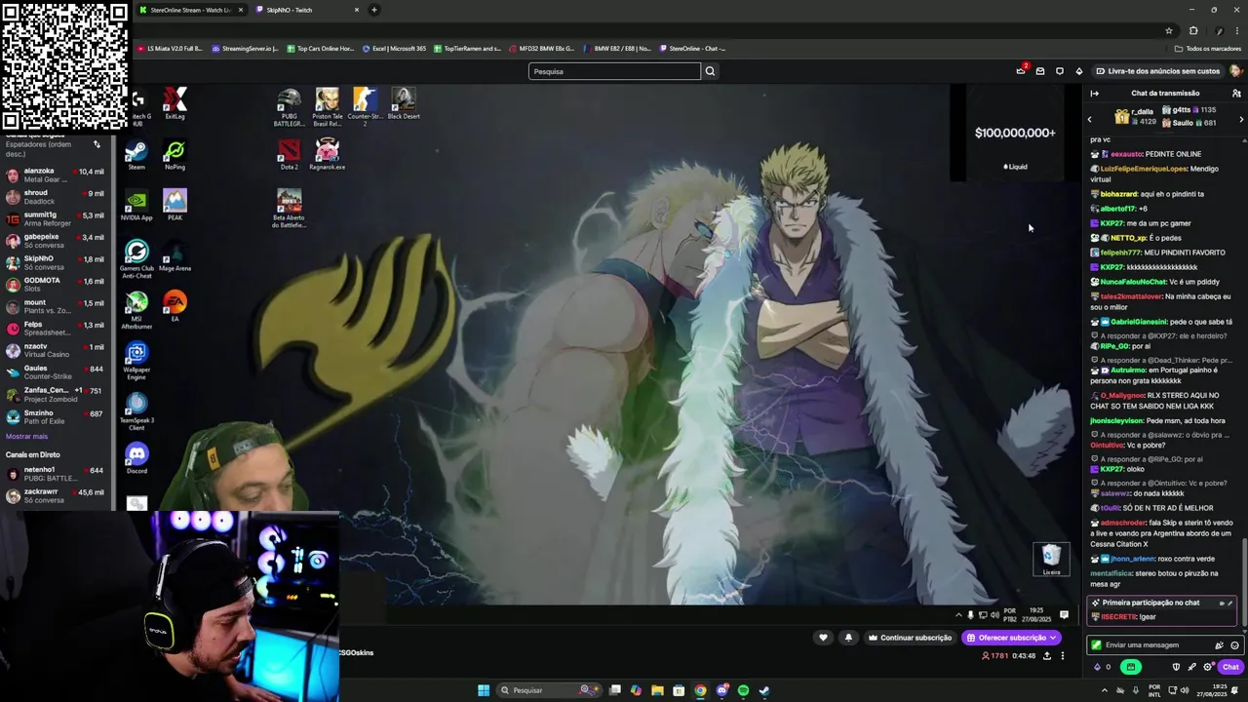Open the Twitch notifications inbox icon

pos(1040,71)
